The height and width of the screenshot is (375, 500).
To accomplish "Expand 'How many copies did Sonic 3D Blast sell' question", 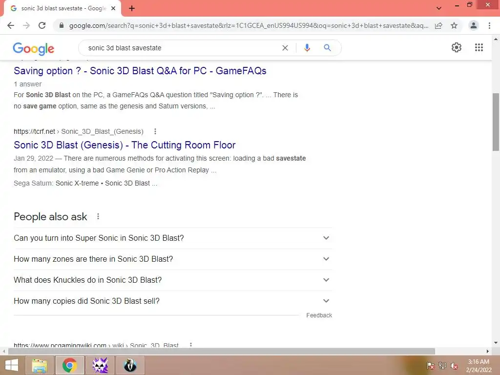I will (x=173, y=301).
